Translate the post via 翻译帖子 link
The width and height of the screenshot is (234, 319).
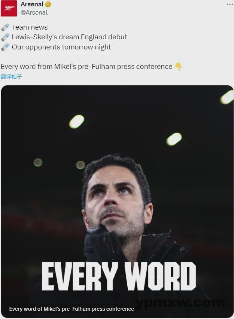click(11, 77)
